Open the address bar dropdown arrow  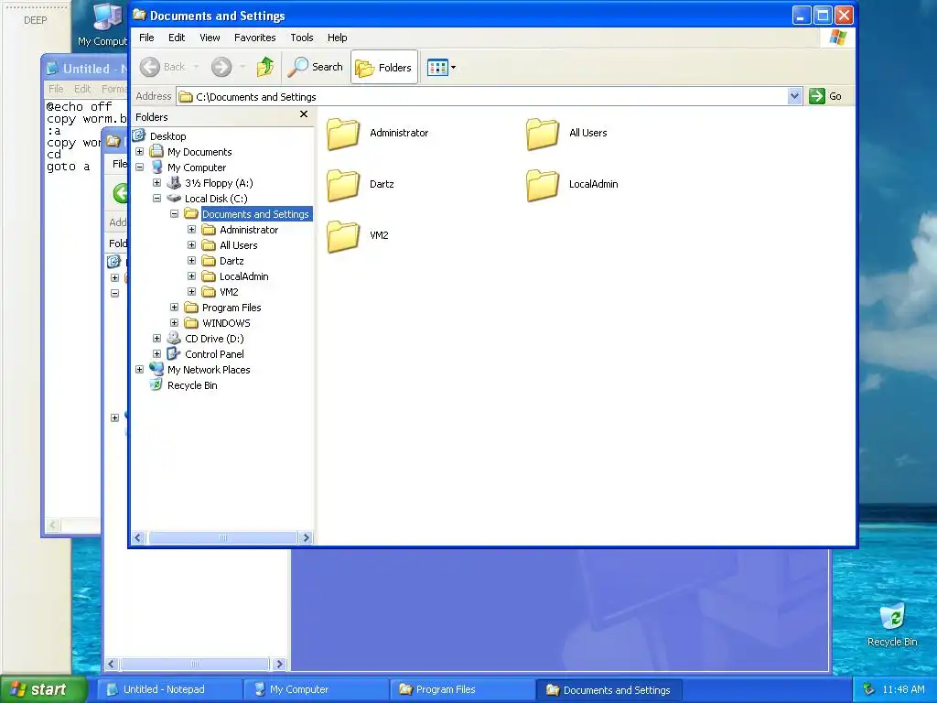794,96
